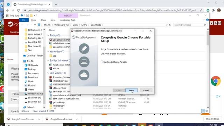224x126 pixels.
Task: Select the MobileBrServ.zip file
Action: click(x=60, y=81)
